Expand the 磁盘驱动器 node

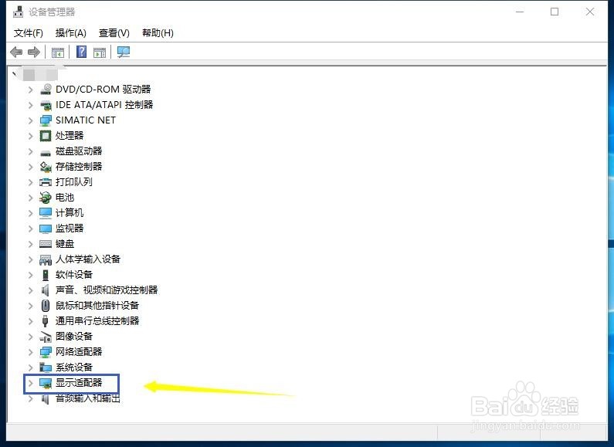point(31,151)
